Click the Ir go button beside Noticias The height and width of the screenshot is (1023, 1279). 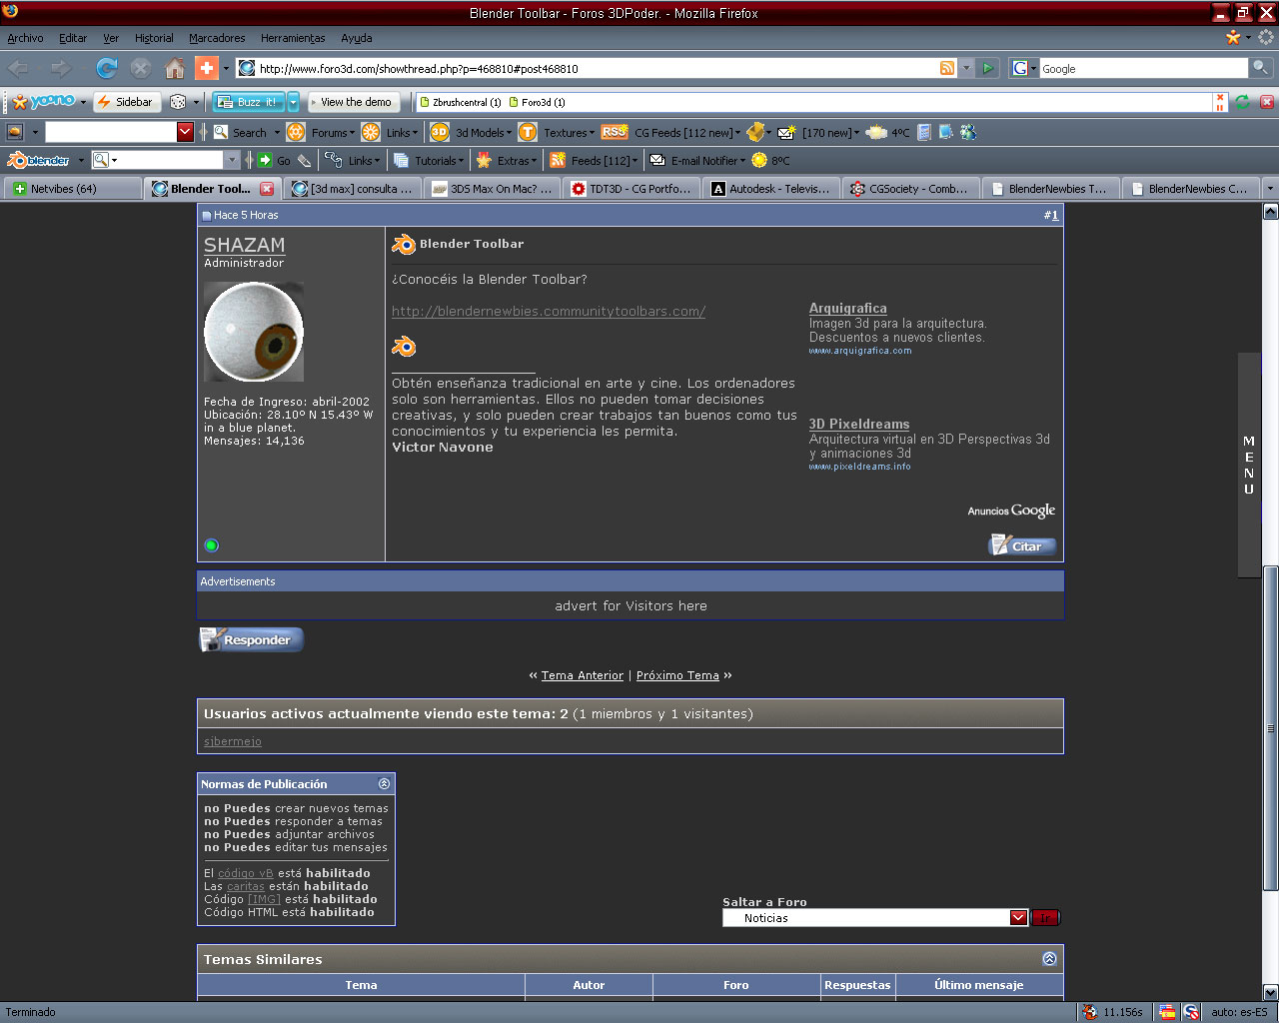(1045, 918)
